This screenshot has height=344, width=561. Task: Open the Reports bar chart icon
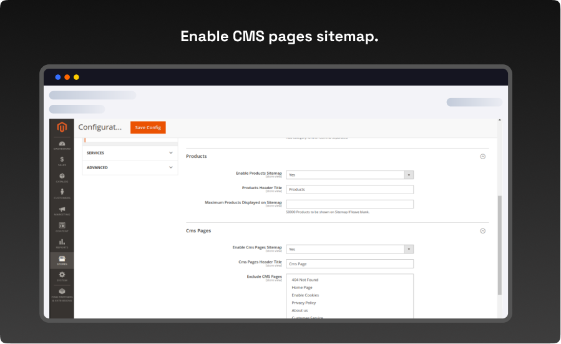click(62, 243)
